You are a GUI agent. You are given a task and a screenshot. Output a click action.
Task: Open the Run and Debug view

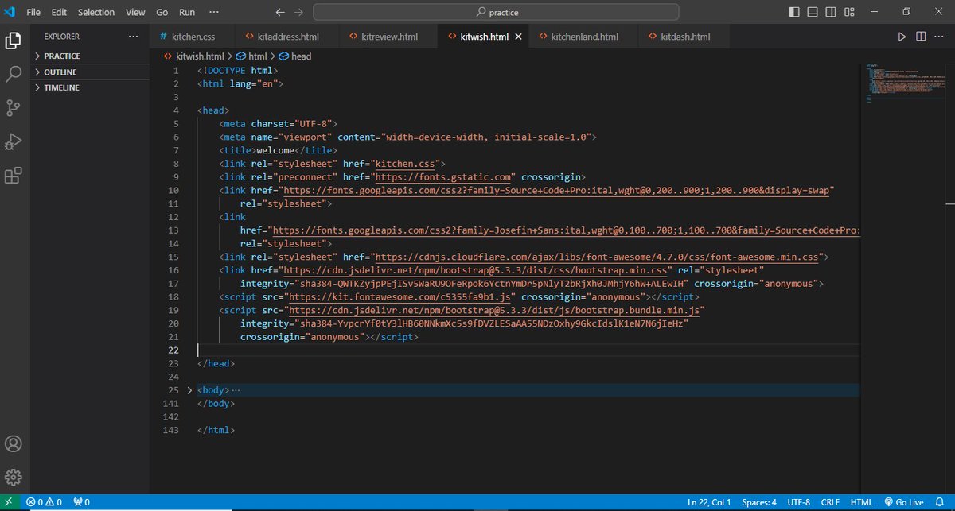coord(14,142)
